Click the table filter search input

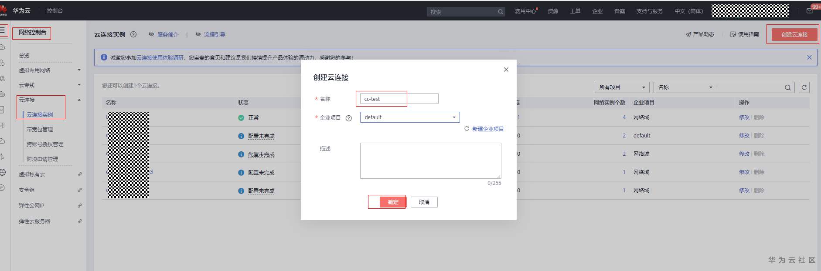[x=750, y=87]
